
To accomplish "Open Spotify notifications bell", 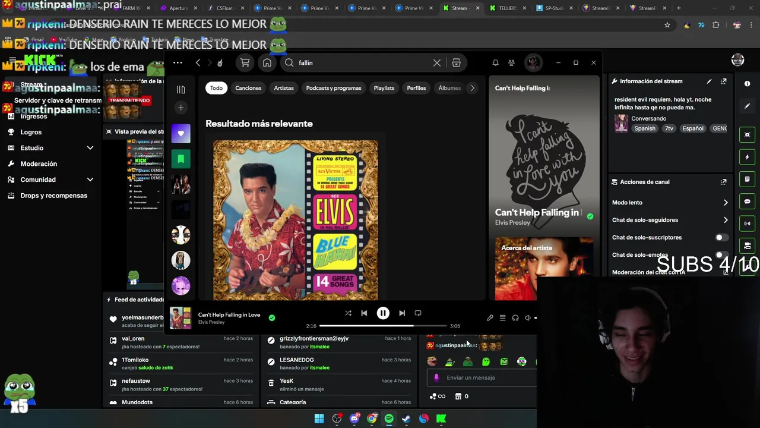I will (495, 62).
